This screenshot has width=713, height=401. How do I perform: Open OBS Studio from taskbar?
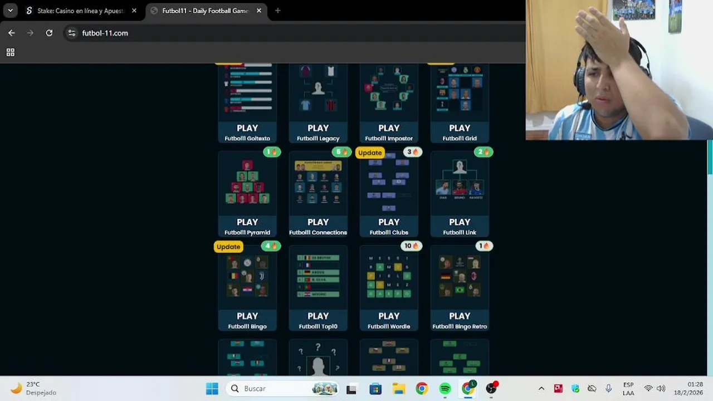pyautogui.click(x=491, y=389)
